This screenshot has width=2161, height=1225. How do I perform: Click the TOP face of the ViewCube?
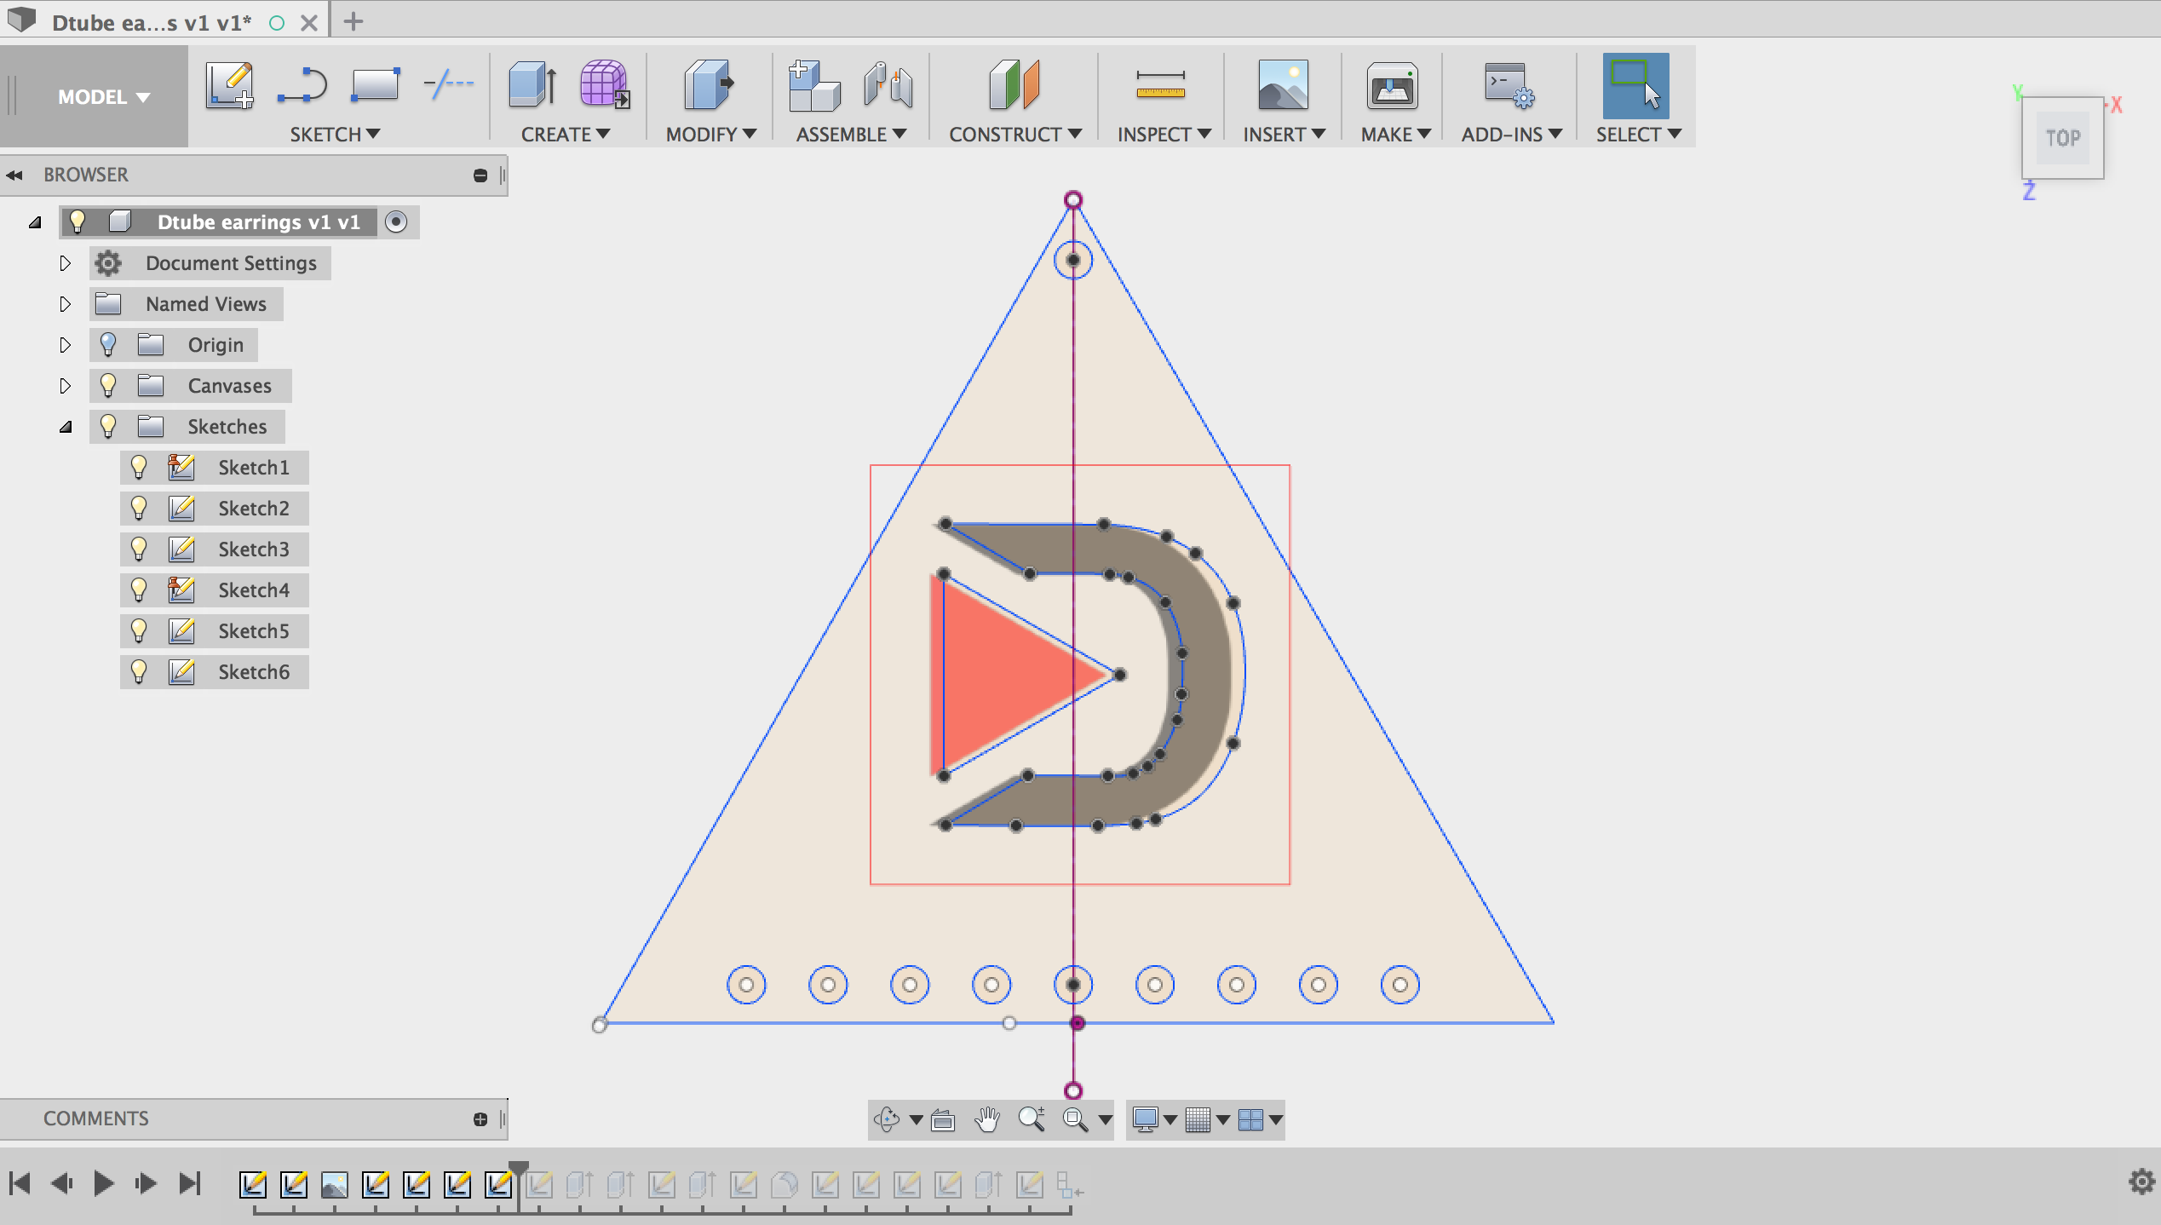tap(2062, 137)
